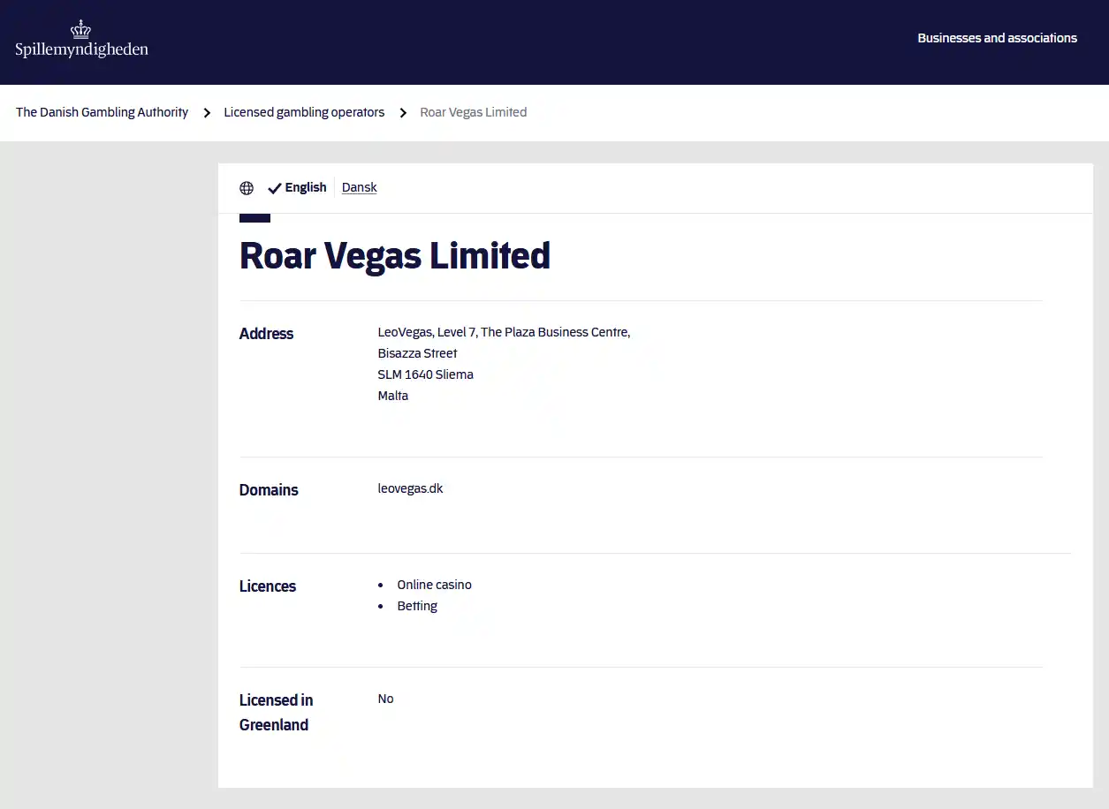This screenshot has width=1109, height=809.
Task: Switch language to Dansk
Action: point(360,187)
